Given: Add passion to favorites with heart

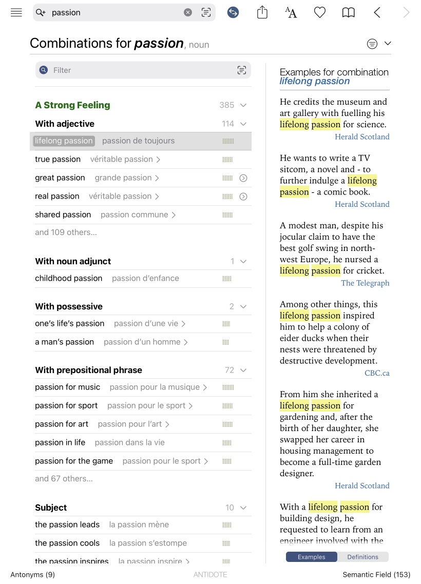Looking at the screenshot, I should 320,13.
